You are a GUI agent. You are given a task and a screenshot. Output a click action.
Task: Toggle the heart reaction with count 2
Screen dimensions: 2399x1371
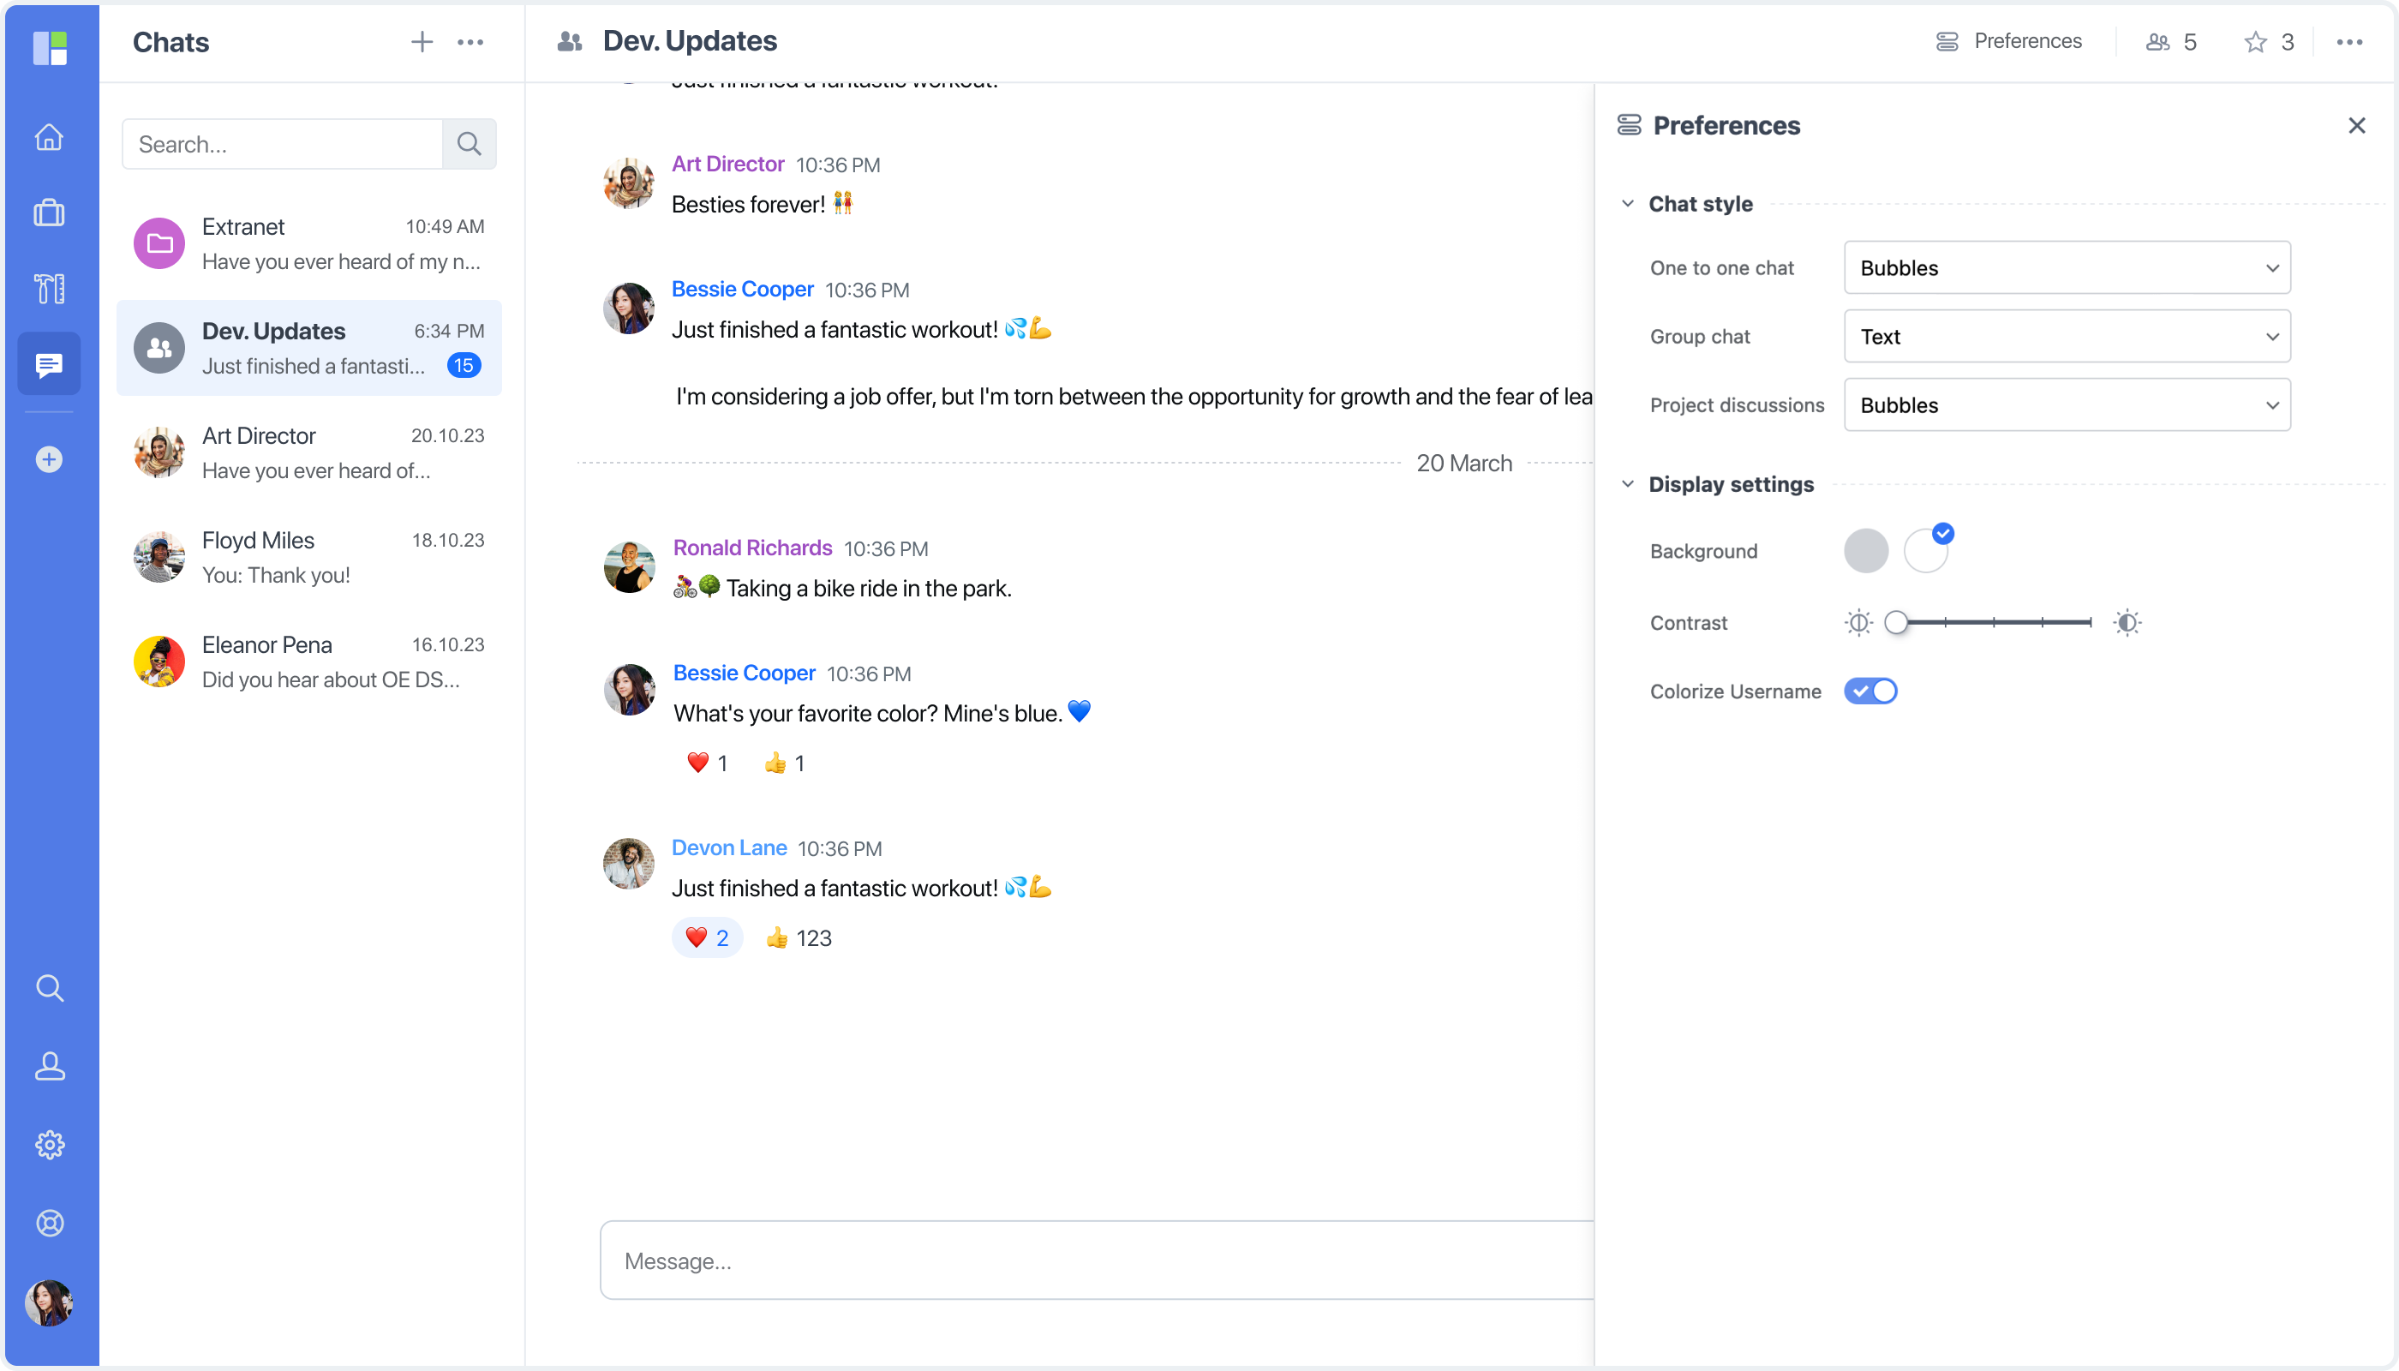tap(706, 938)
